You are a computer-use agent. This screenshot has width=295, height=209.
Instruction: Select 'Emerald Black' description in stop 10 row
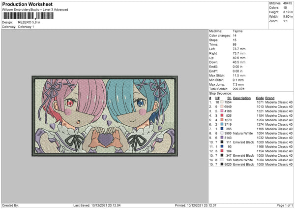point(243,142)
